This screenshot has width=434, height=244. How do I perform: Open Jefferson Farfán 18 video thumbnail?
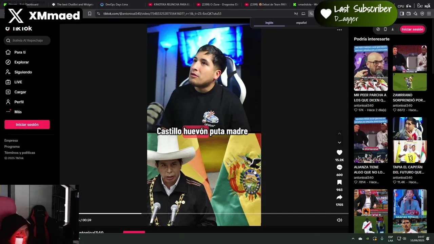pyautogui.click(x=371, y=211)
